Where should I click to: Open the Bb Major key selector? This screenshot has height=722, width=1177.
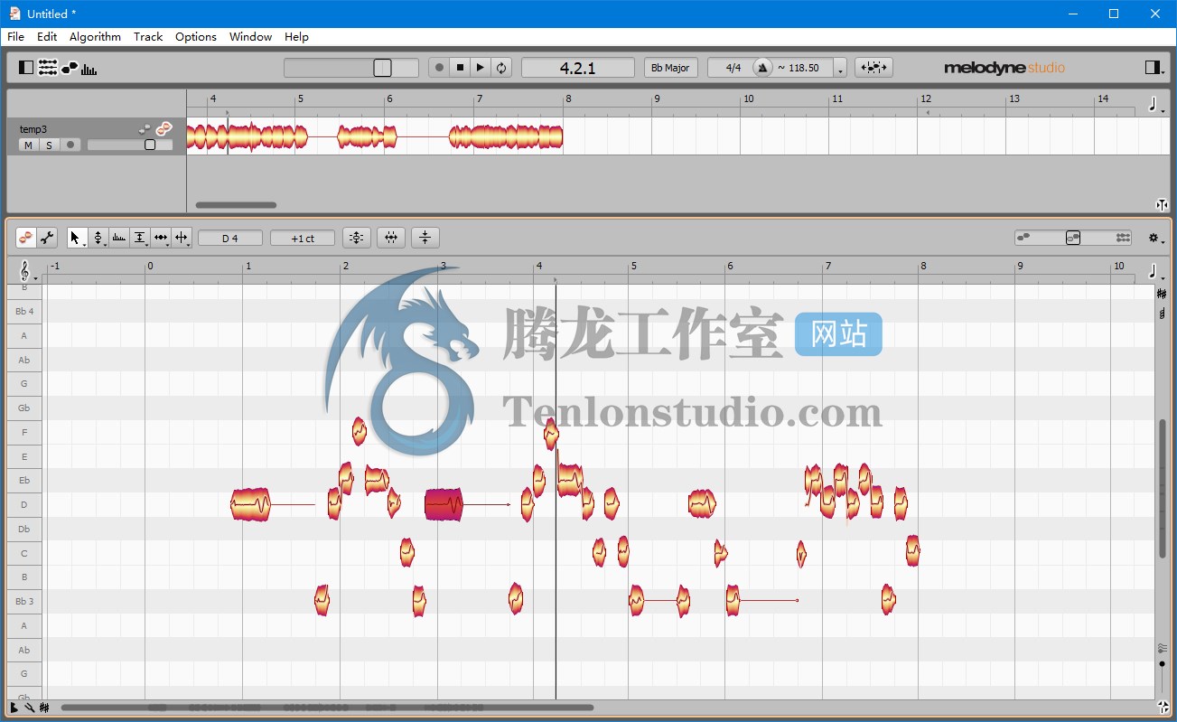(x=670, y=68)
